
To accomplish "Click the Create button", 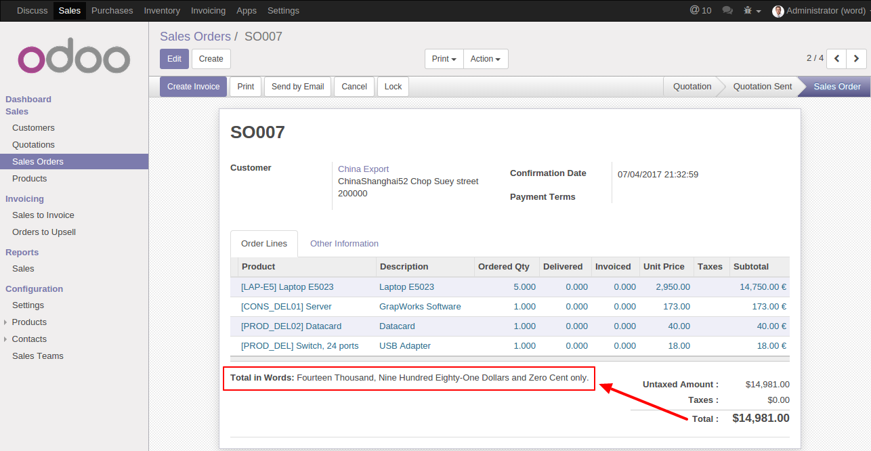I will pos(211,59).
